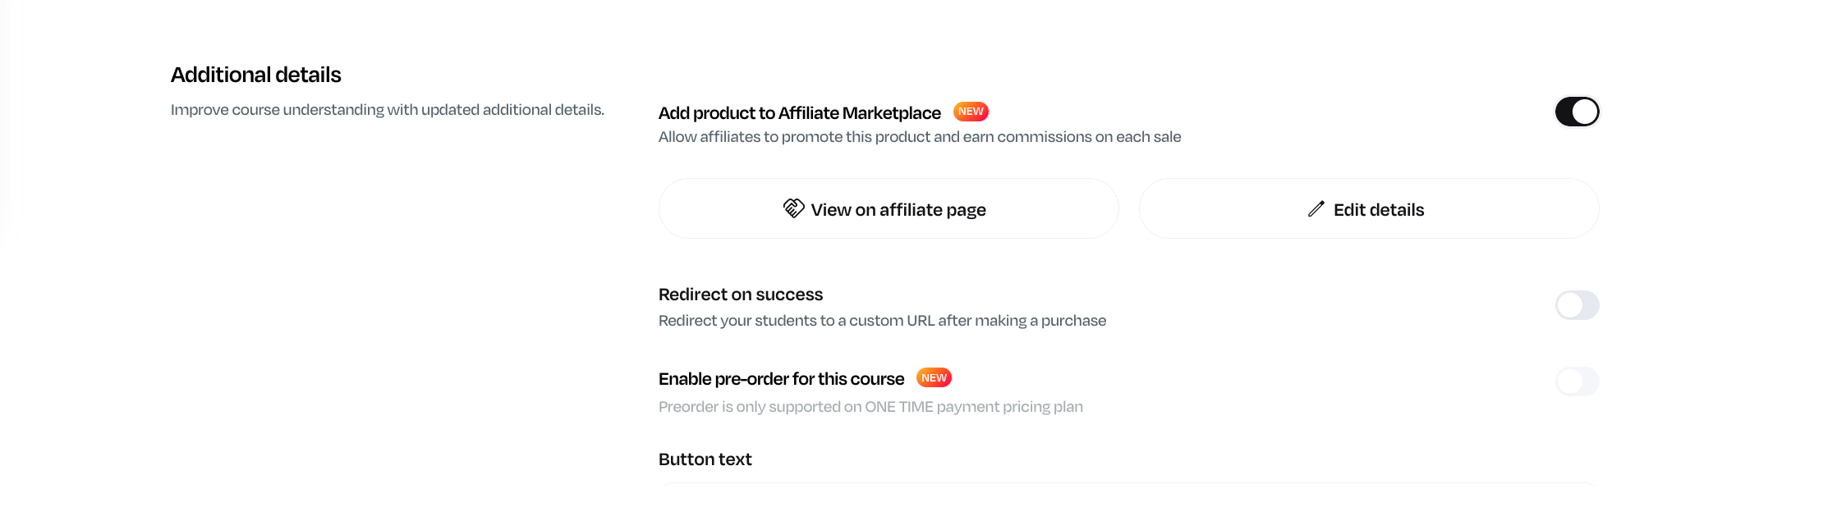Click the NEW badge beside pre-order title

click(934, 378)
